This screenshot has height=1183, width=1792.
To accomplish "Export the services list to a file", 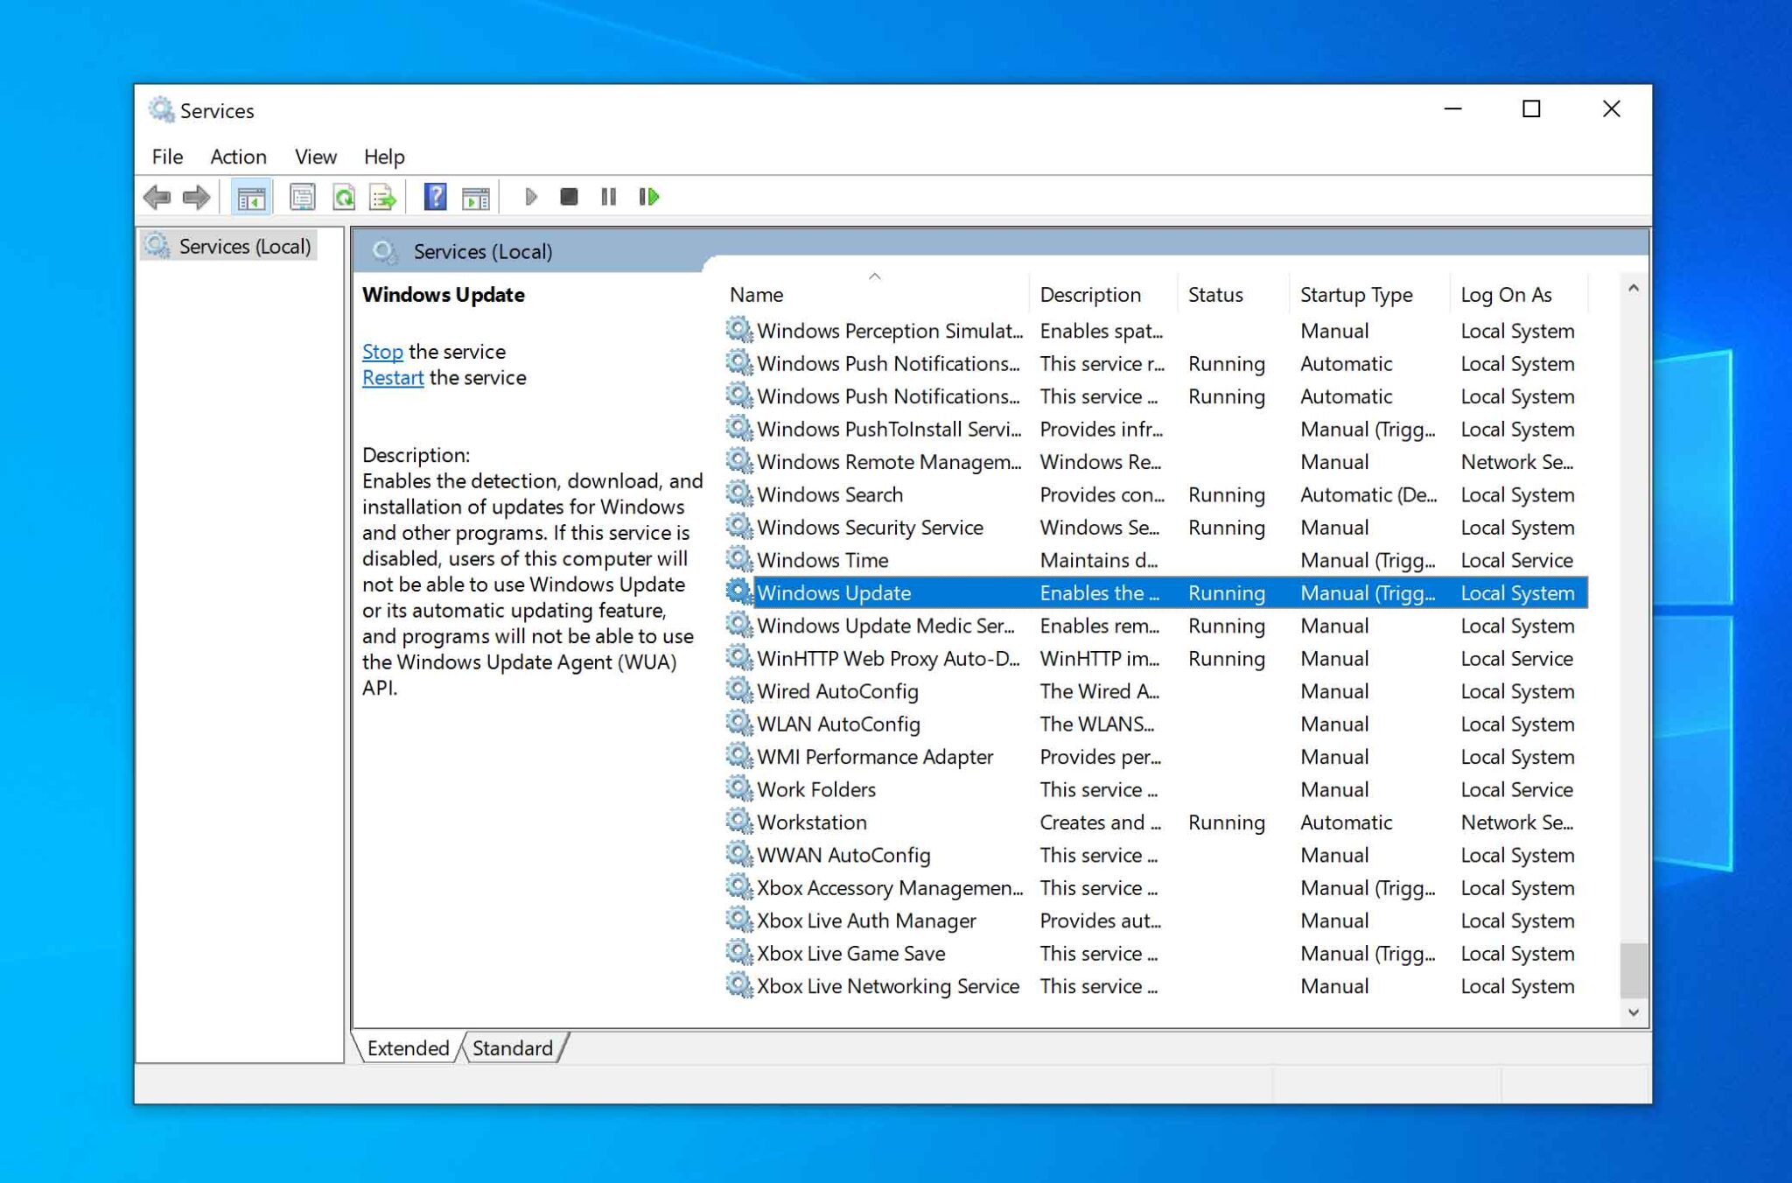I will pos(382,196).
